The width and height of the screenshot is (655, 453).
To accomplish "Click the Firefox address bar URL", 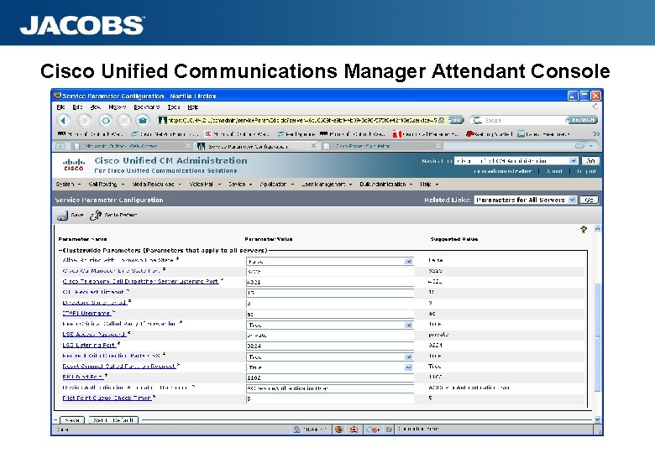I will 303,120.
